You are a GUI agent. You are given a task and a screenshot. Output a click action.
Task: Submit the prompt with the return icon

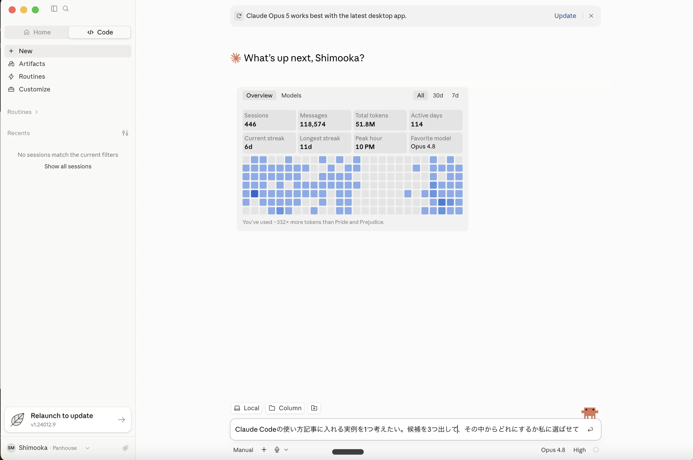(x=590, y=430)
